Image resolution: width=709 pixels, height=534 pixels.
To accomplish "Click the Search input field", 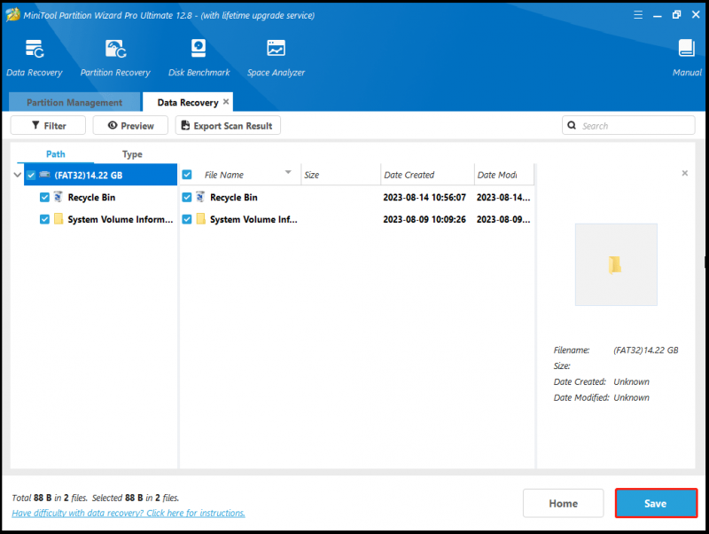I will [x=628, y=125].
